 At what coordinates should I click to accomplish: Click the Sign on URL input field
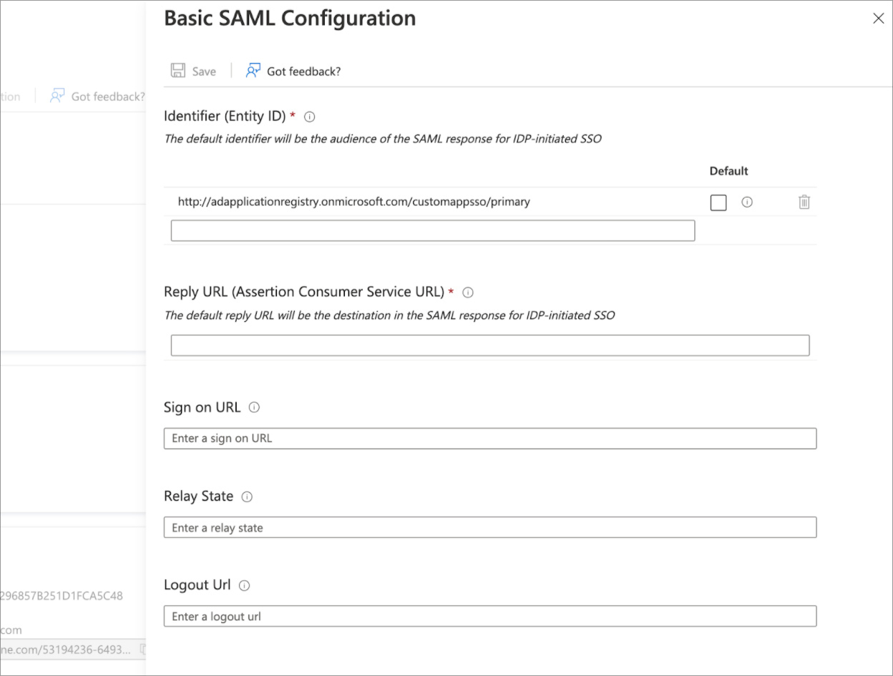[490, 439]
